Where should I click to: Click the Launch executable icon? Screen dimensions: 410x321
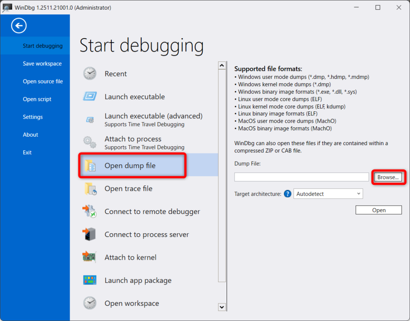[x=90, y=97]
